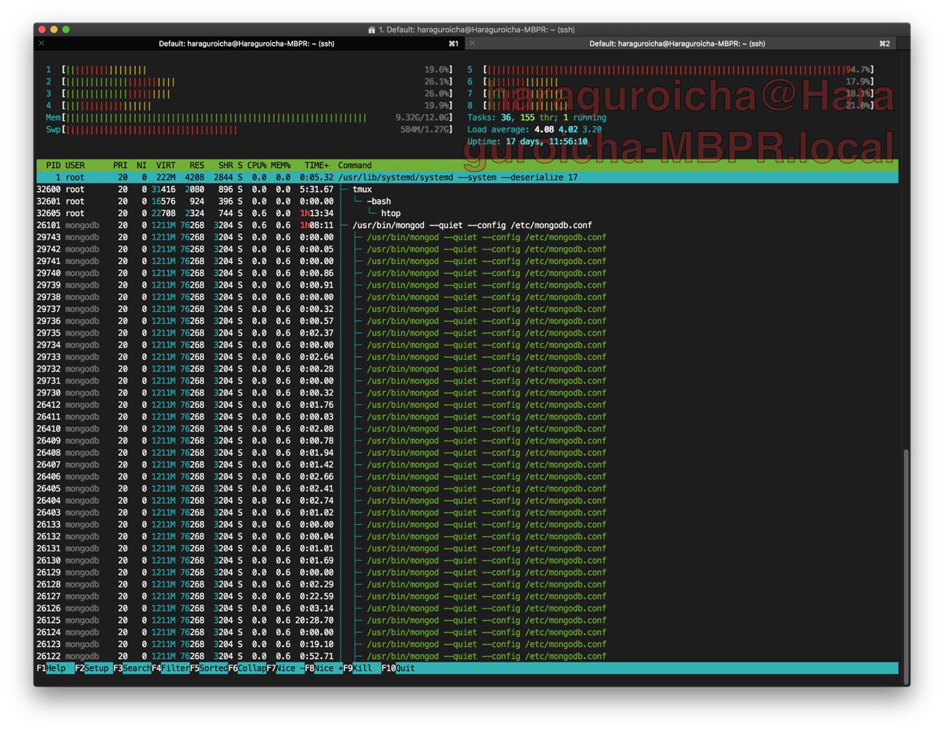Image resolution: width=944 pixels, height=731 pixels.
Task: Select mongod thread row PID 26122
Action: coord(467,656)
